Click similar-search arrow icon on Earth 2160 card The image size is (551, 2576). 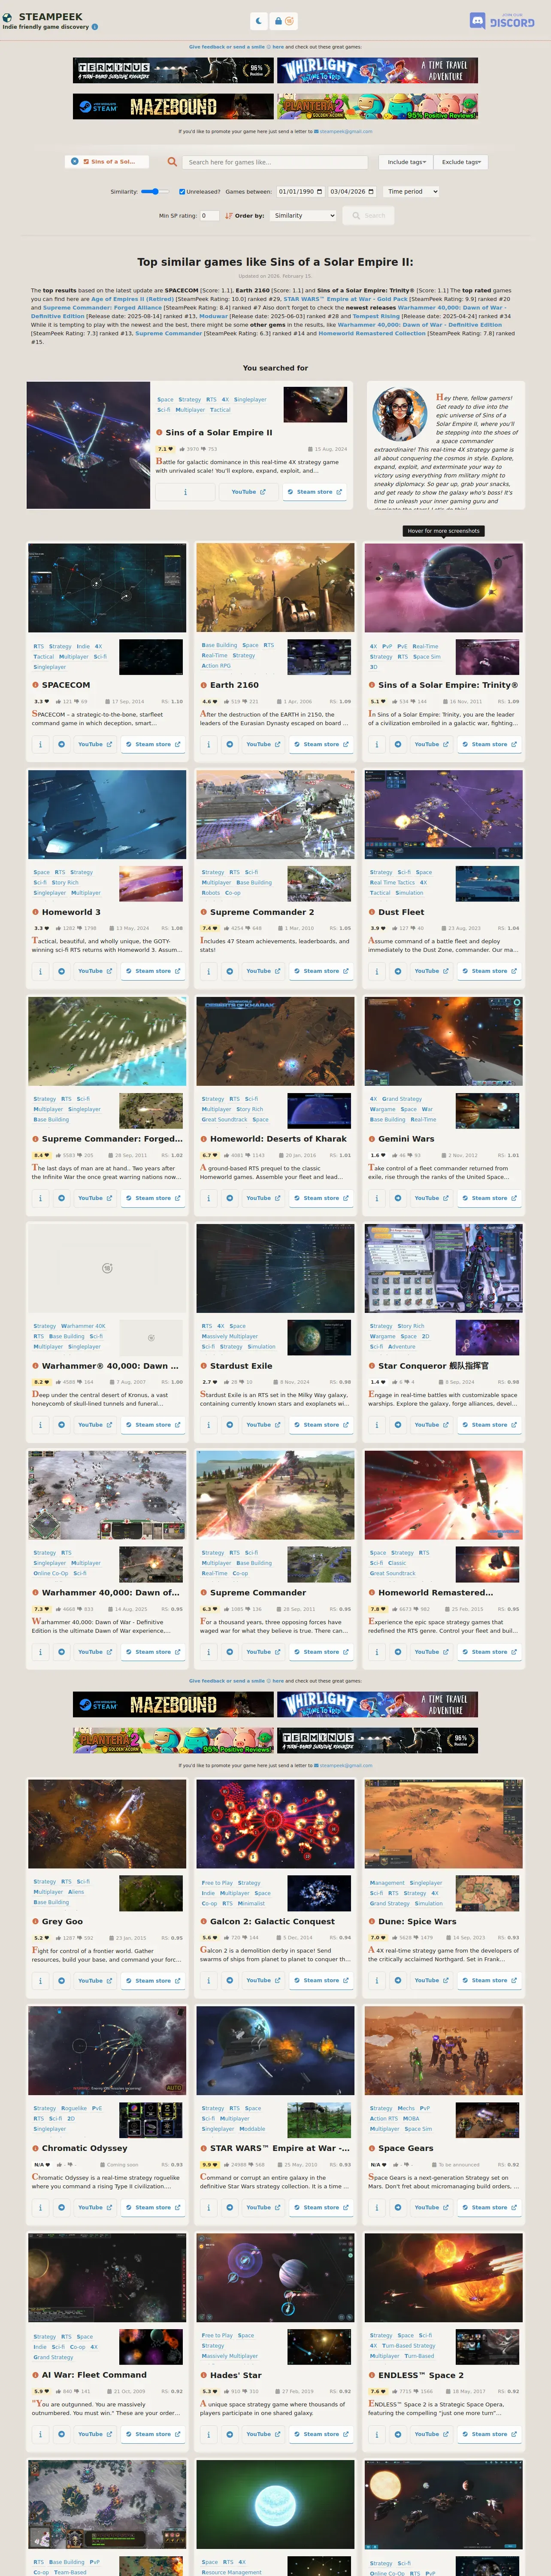(229, 744)
